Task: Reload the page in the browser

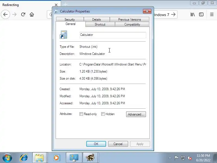Action: (x=23, y=14)
